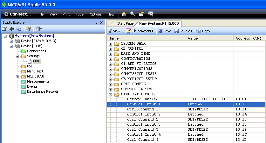This screenshot has height=143, width=266.
Task: Collapse the Settings folder node
Action: pyautogui.click(x=17, y=56)
